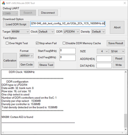Click the Stress Test button

click(46, 65)
